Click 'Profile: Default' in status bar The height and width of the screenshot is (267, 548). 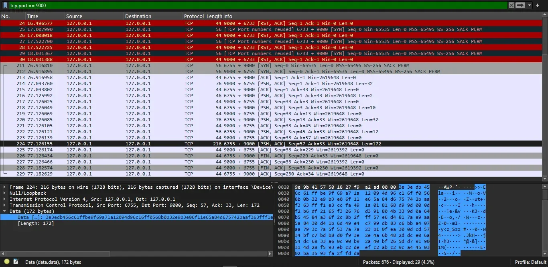531,262
